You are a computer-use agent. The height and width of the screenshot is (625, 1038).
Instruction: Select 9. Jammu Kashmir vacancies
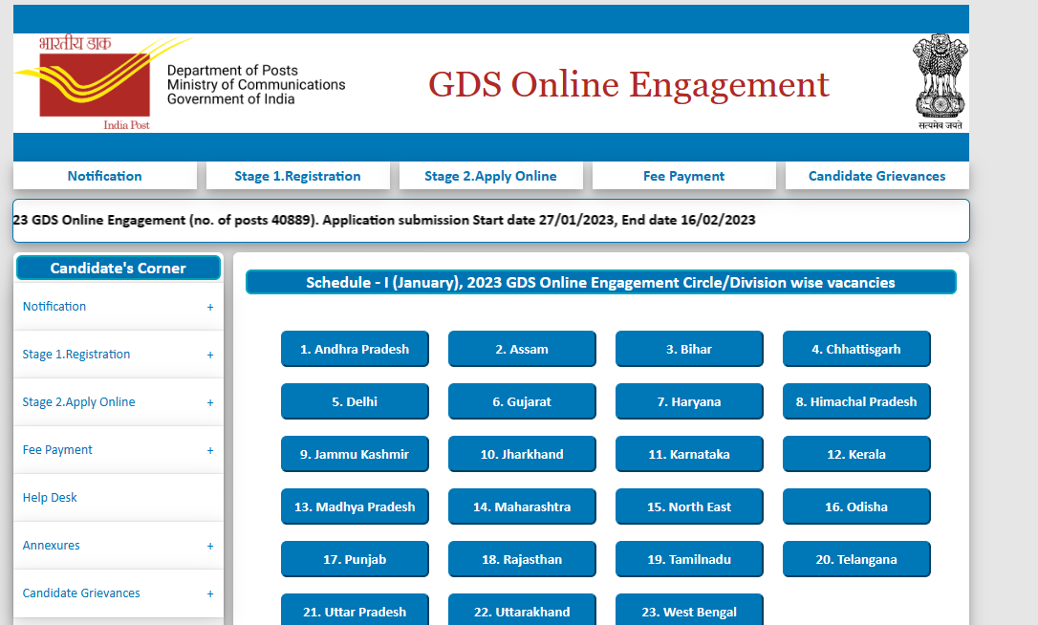point(355,454)
